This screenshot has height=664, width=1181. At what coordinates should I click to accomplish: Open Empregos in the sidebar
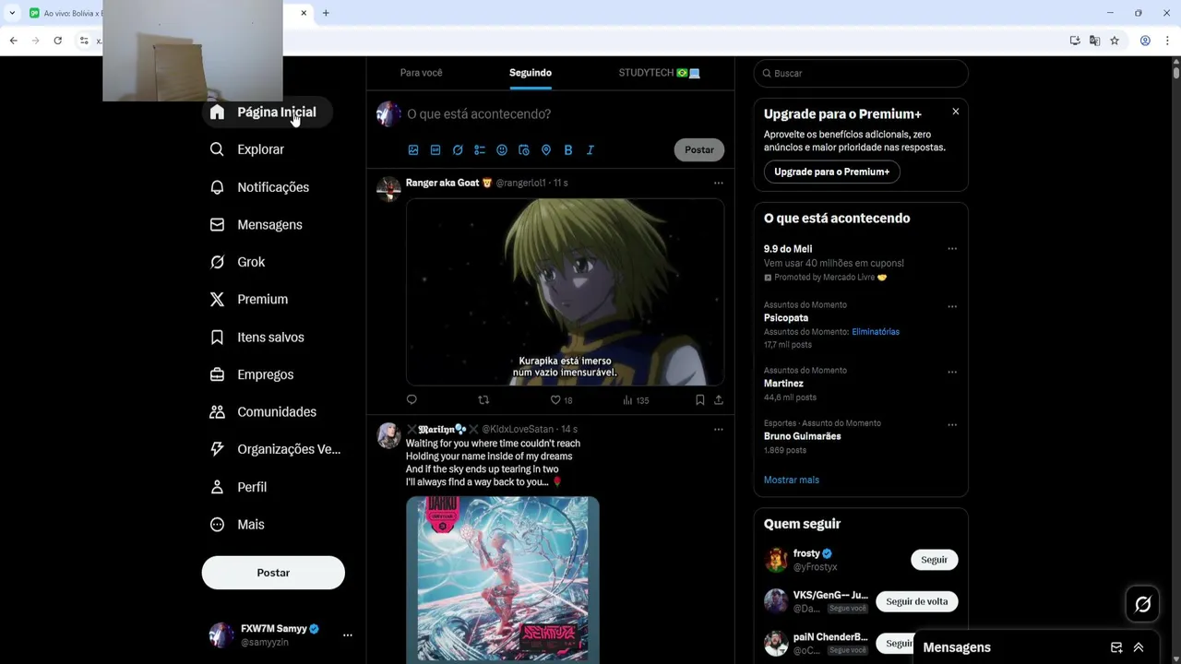point(252,374)
